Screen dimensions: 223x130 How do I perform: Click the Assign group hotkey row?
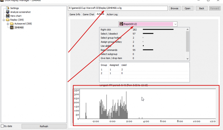pyautogui.click(x=143, y=42)
